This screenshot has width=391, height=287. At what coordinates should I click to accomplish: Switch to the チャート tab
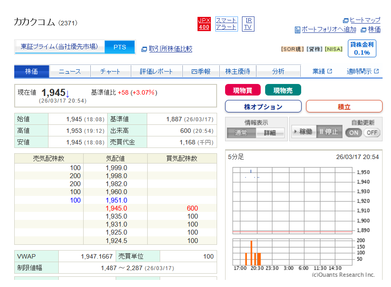110,72
